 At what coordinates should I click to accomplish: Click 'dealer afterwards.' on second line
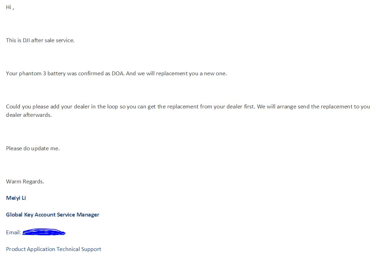point(29,115)
